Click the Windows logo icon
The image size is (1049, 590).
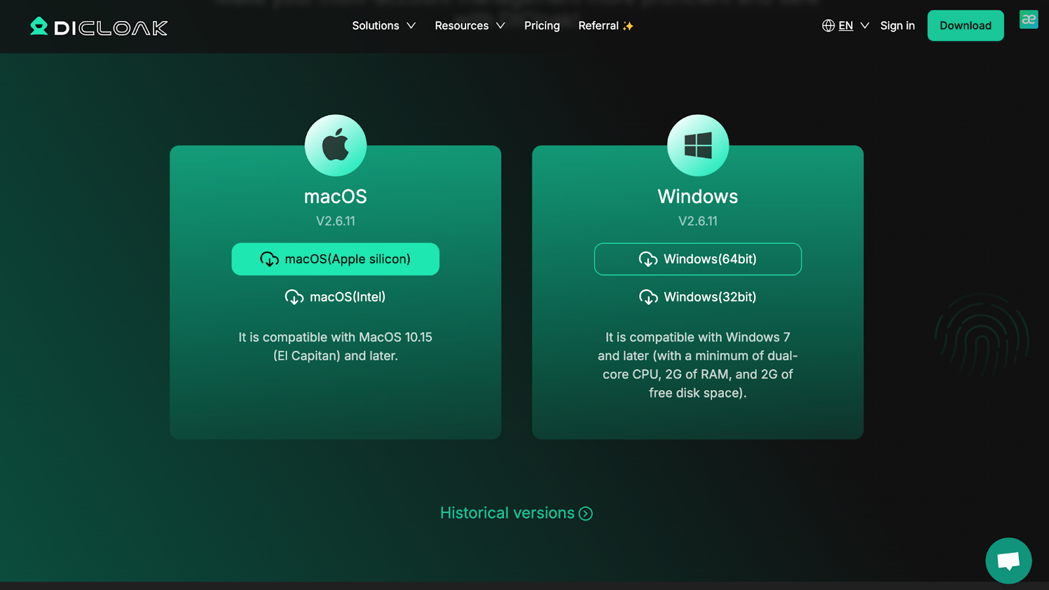click(x=698, y=146)
